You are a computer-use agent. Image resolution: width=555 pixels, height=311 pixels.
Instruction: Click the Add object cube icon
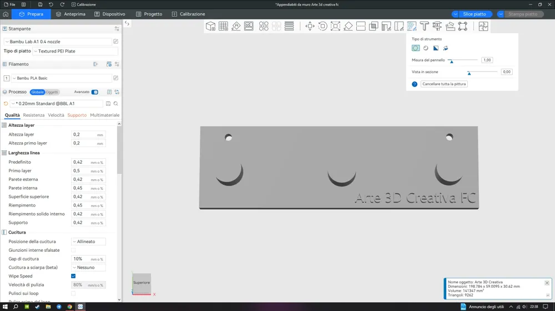point(210,26)
